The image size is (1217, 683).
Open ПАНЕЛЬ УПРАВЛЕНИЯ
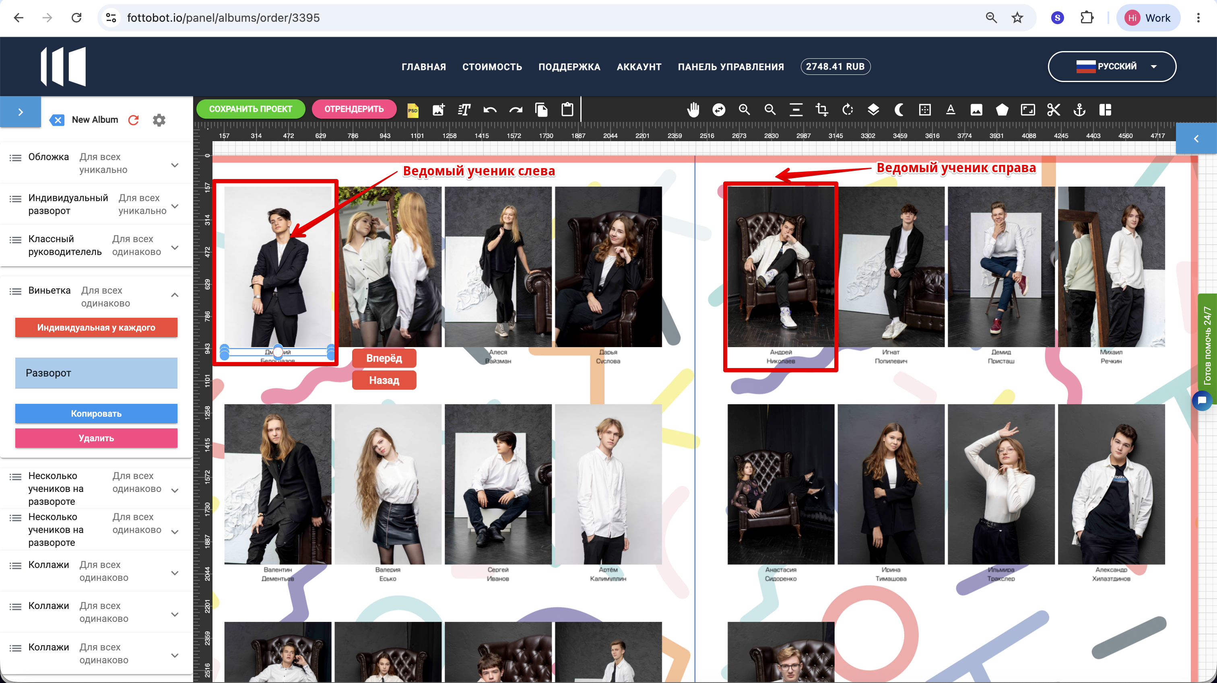point(730,67)
